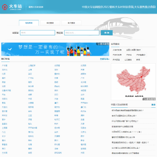
Task: Switch to the 车站查询 tab
Action: coord(50,23)
